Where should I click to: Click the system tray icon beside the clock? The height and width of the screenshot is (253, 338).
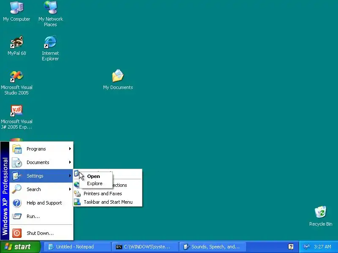(x=307, y=247)
